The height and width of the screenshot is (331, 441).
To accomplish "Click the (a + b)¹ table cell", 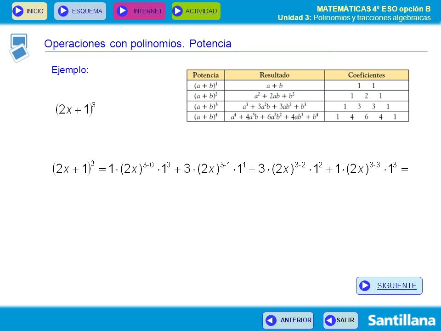I will click(x=206, y=86).
